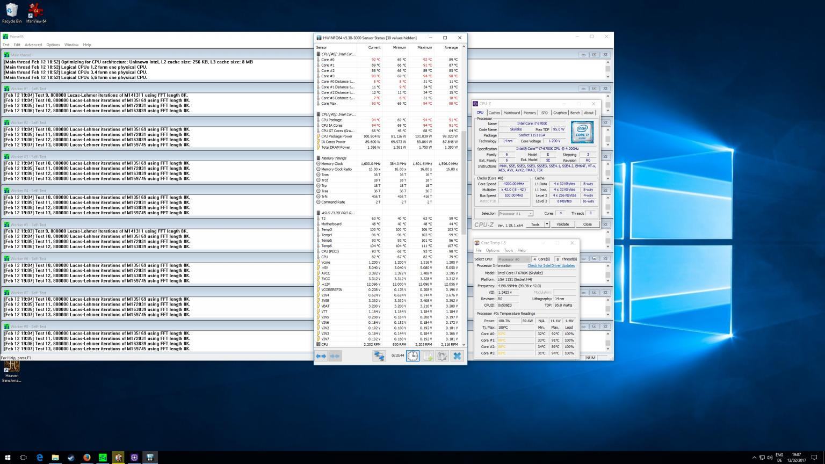
Task: Switch to CPU-Z SPD tab
Action: pos(545,113)
